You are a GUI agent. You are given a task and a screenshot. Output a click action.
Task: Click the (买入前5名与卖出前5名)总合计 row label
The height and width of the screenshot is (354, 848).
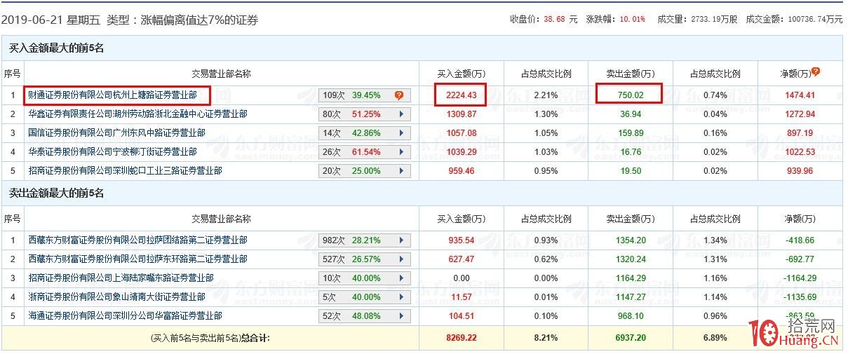210,338
